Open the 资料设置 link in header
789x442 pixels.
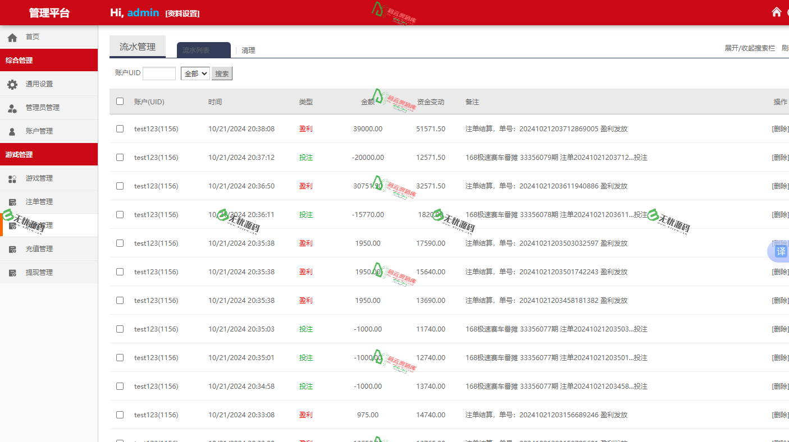point(183,13)
